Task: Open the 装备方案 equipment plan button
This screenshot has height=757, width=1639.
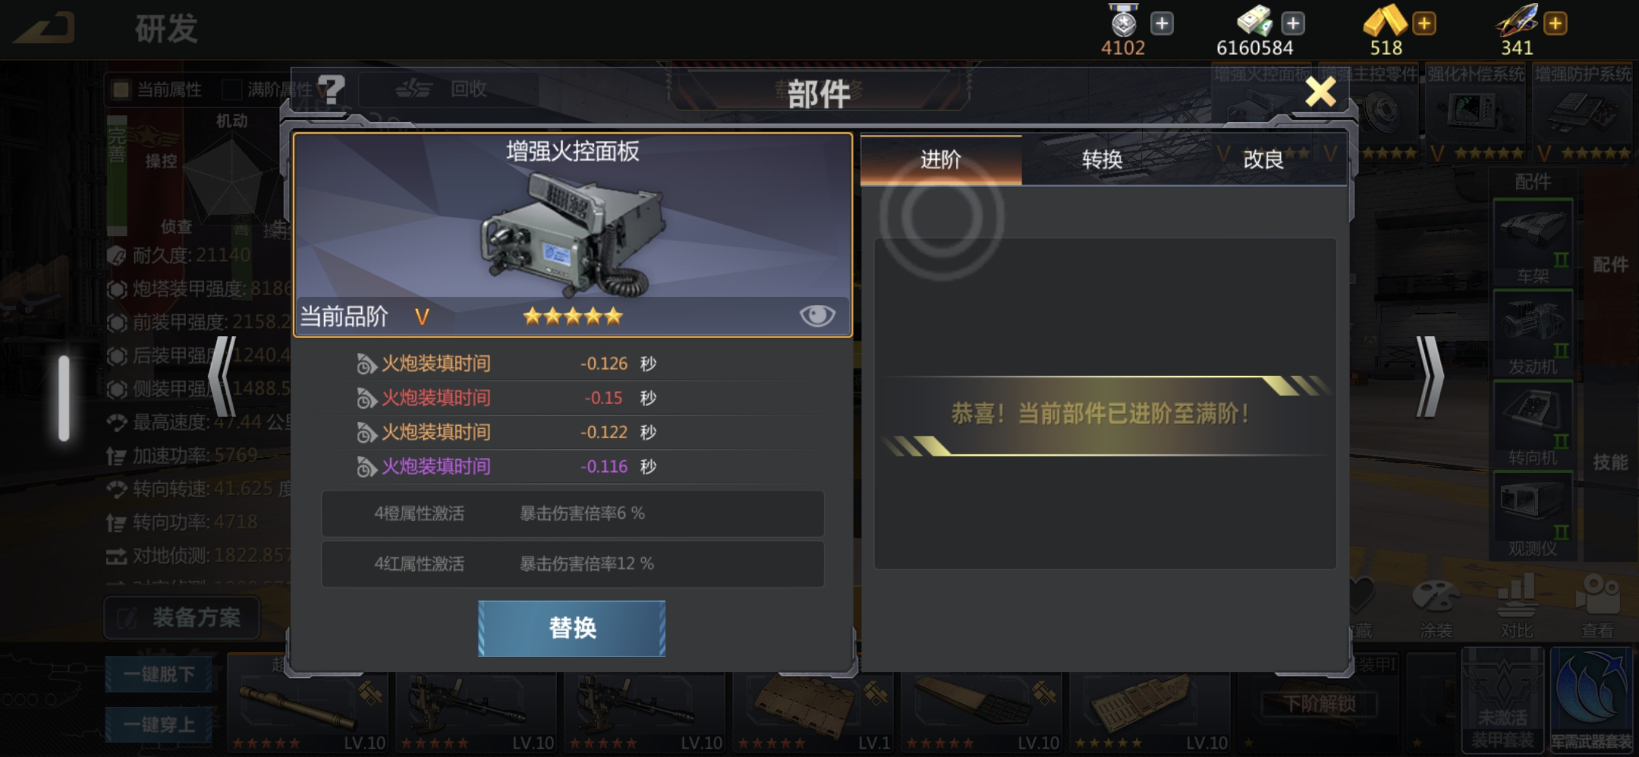Action: (x=182, y=617)
